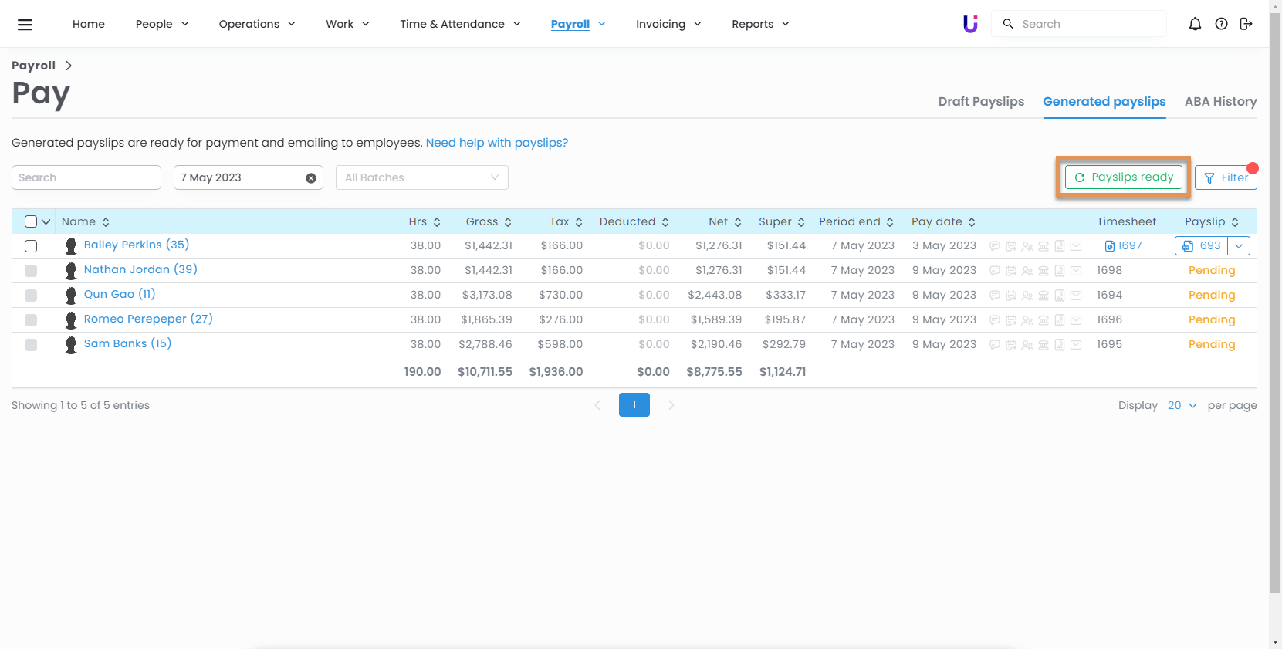
Task: Click the help question mark icon
Action: (x=1221, y=24)
